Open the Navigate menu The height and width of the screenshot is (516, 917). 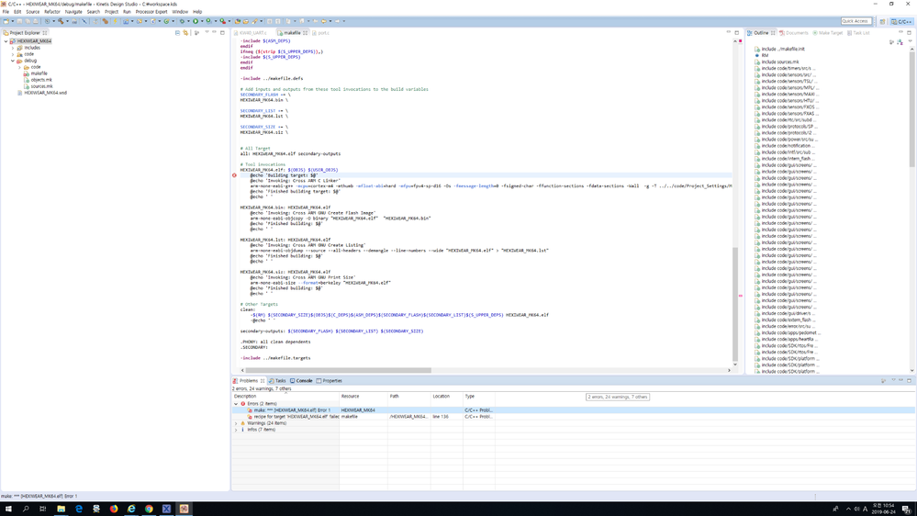[73, 12]
